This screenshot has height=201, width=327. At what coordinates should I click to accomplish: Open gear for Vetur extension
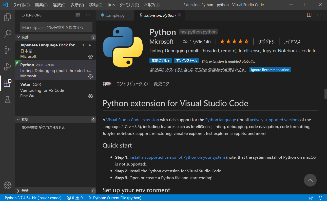(90, 96)
